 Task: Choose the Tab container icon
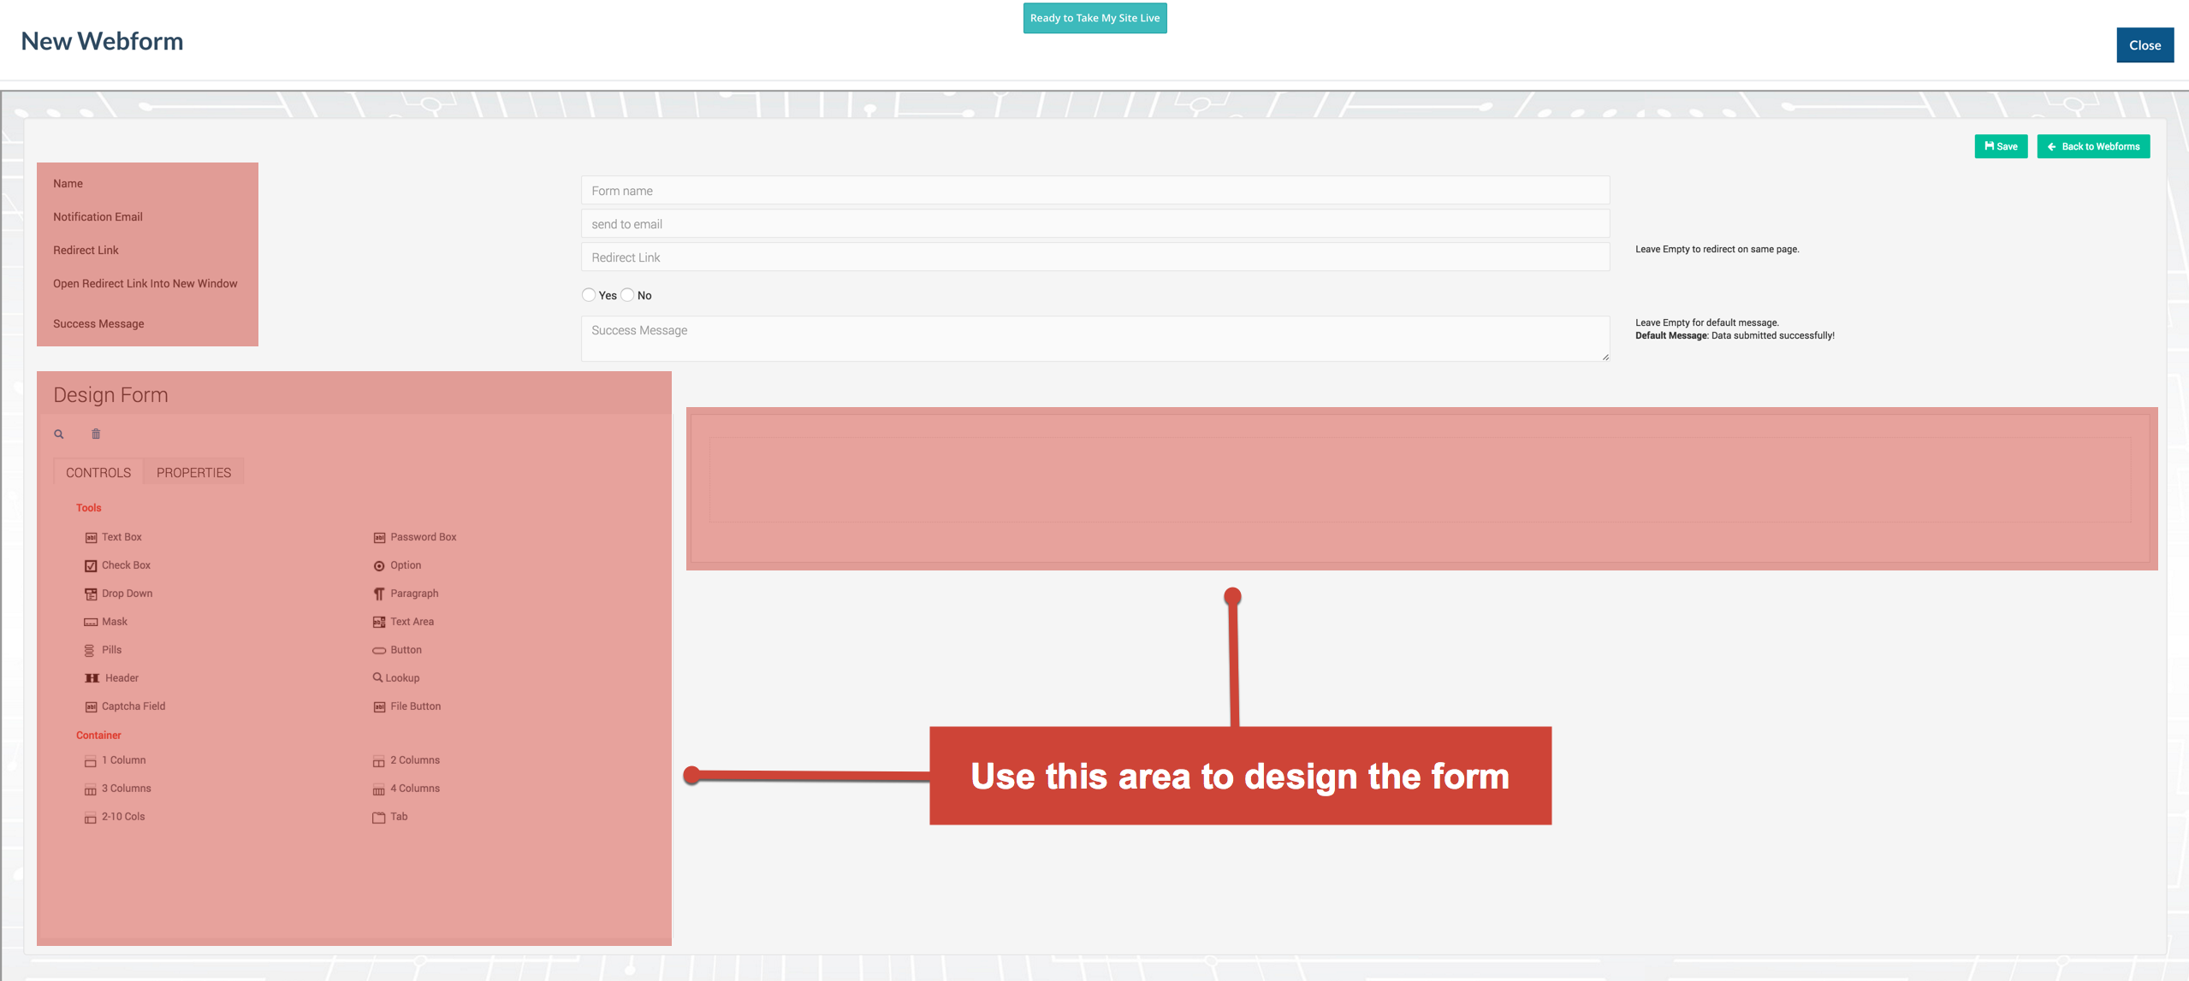(x=379, y=817)
